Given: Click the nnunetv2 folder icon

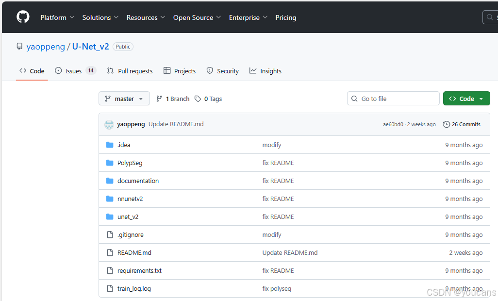Looking at the screenshot, I should click(110, 199).
